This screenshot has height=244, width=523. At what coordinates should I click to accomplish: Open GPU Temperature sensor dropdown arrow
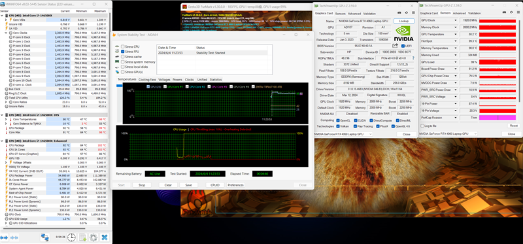coord(456,34)
